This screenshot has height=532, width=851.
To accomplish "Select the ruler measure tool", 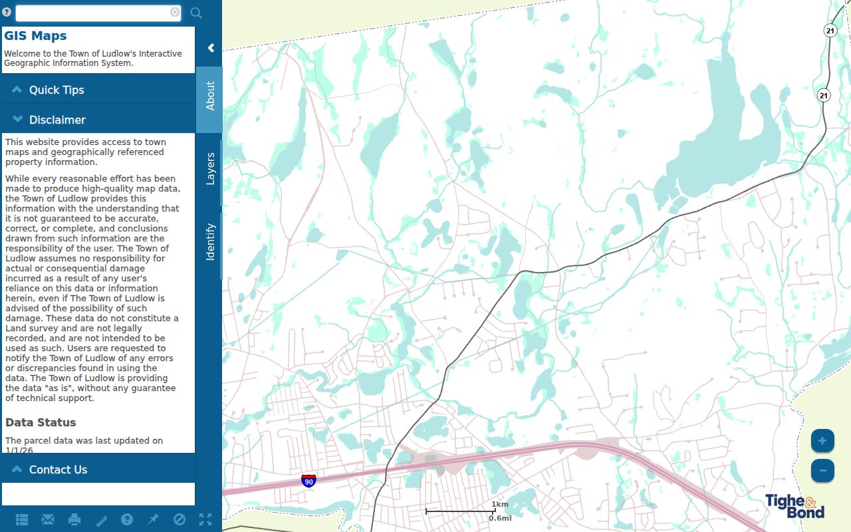I will (x=101, y=519).
